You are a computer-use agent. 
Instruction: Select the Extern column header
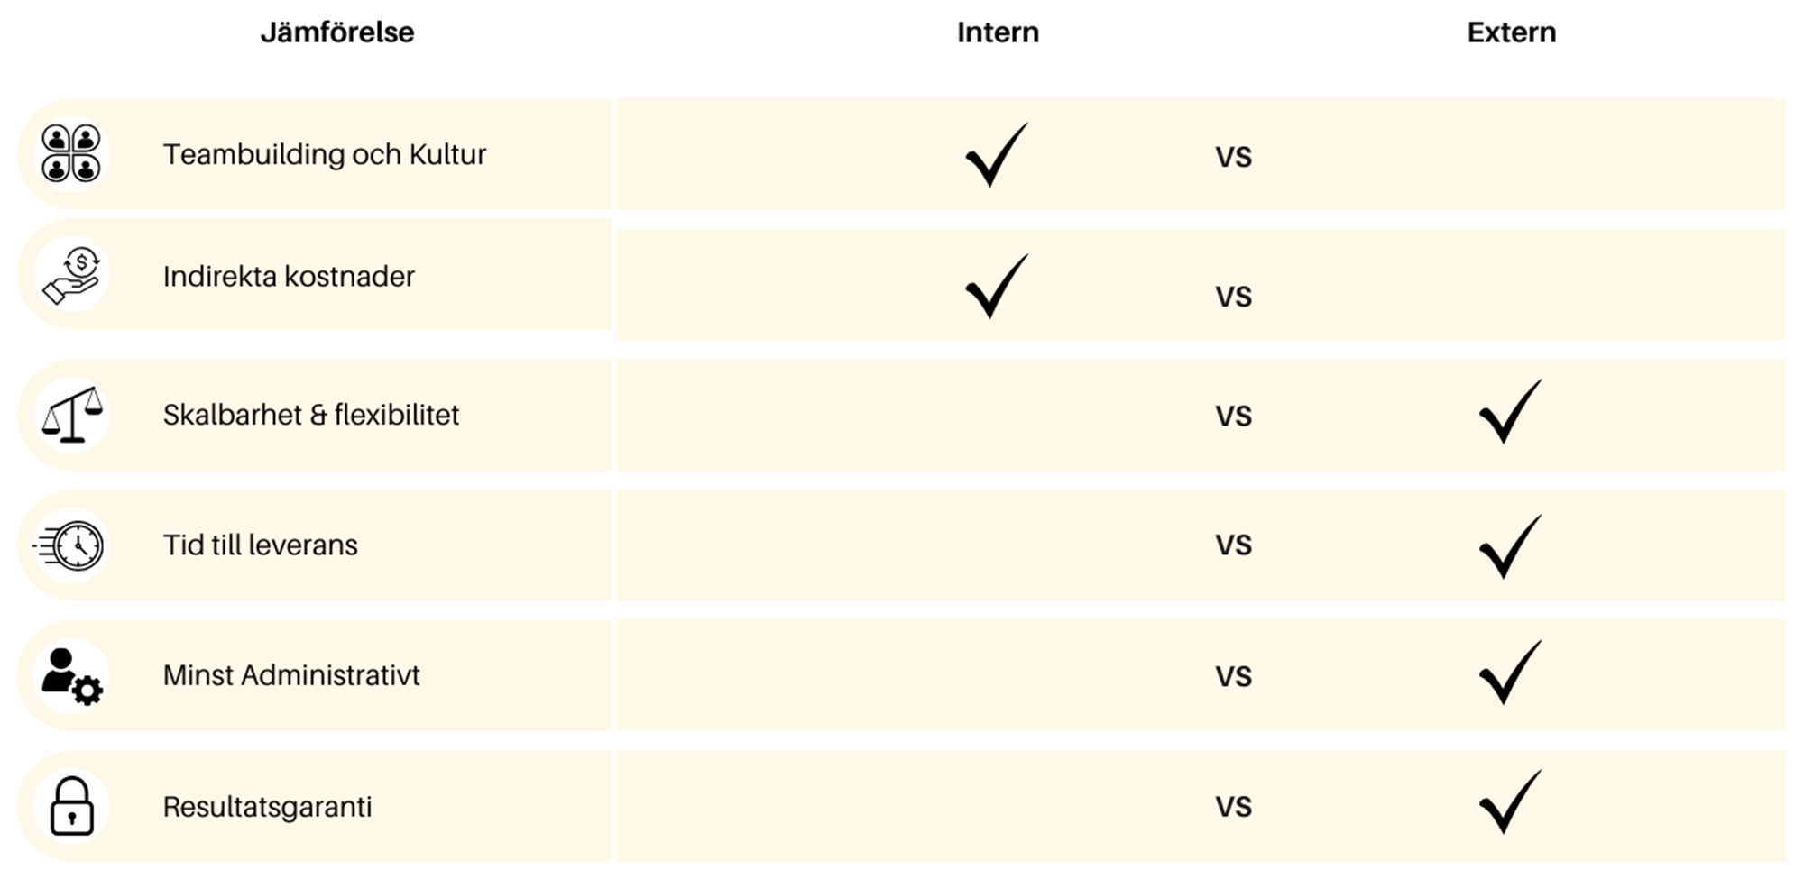coord(1511,32)
